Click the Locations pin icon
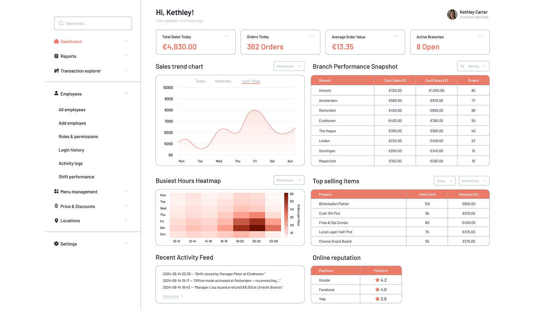The image size is (550, 310). click(56, 220)
